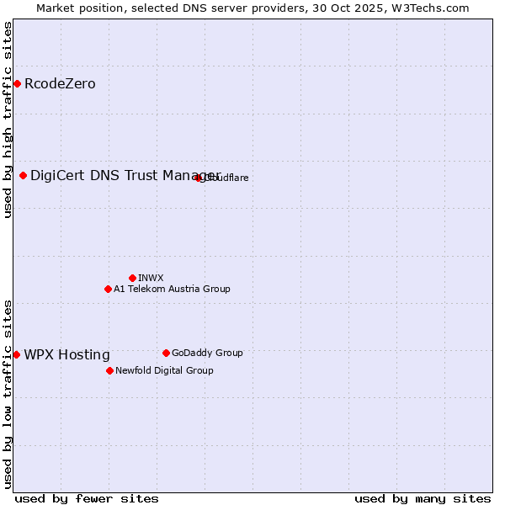Click the INWX text label
This screenshot has width=505, height=505.
point(151,278)
